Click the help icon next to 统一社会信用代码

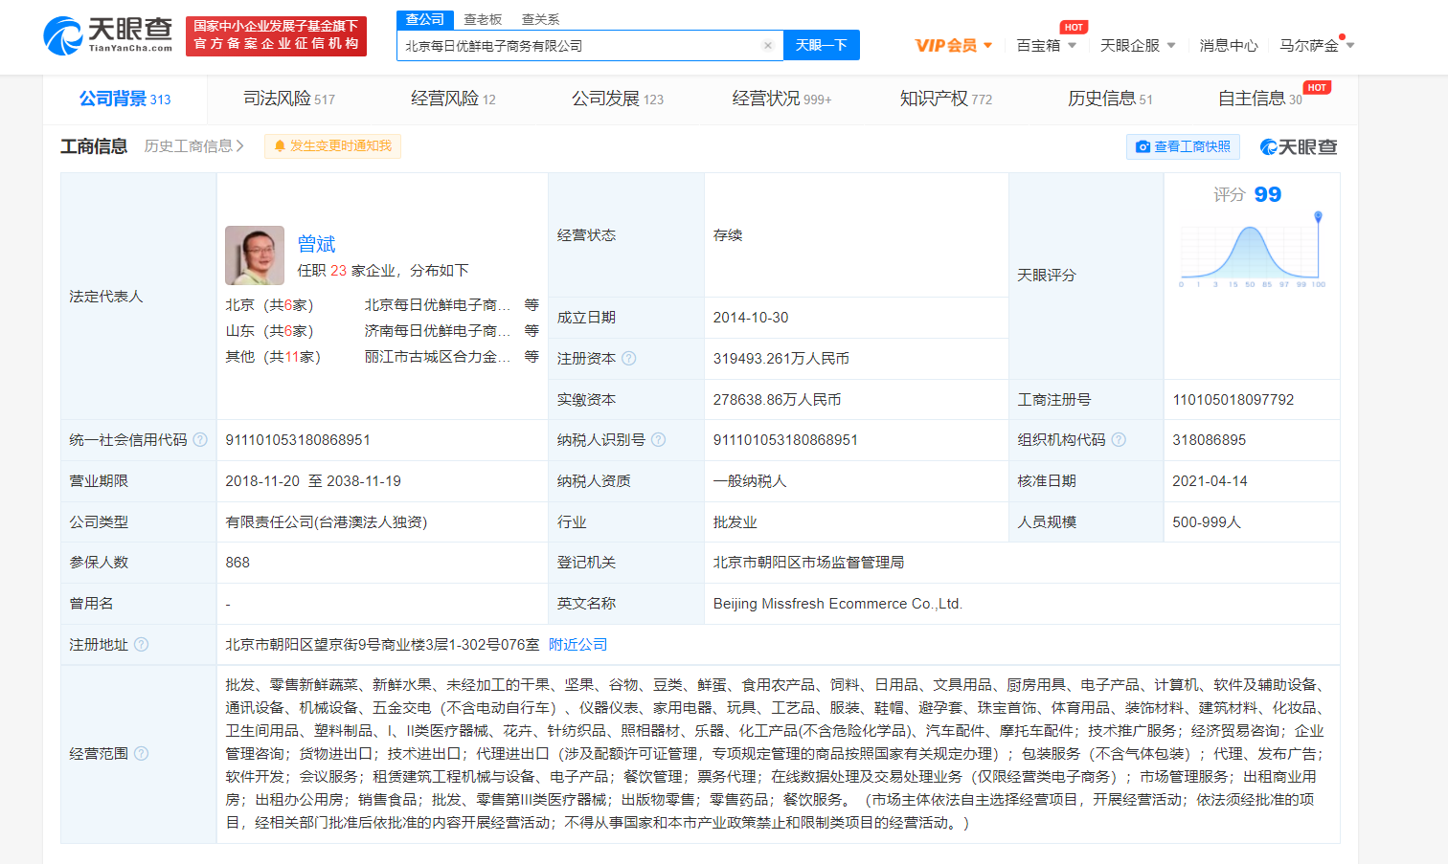(x=200, y=440)
